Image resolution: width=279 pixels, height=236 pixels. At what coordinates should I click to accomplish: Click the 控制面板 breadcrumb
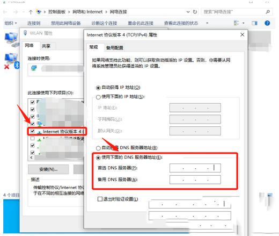click(57, 12)
